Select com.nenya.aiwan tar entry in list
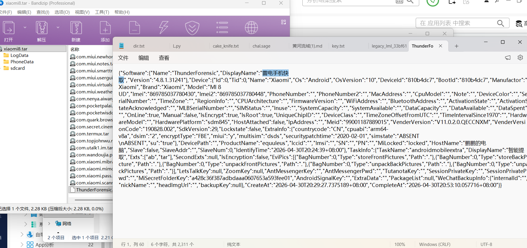This screenshot has width=527, height=248. [91, 99]
